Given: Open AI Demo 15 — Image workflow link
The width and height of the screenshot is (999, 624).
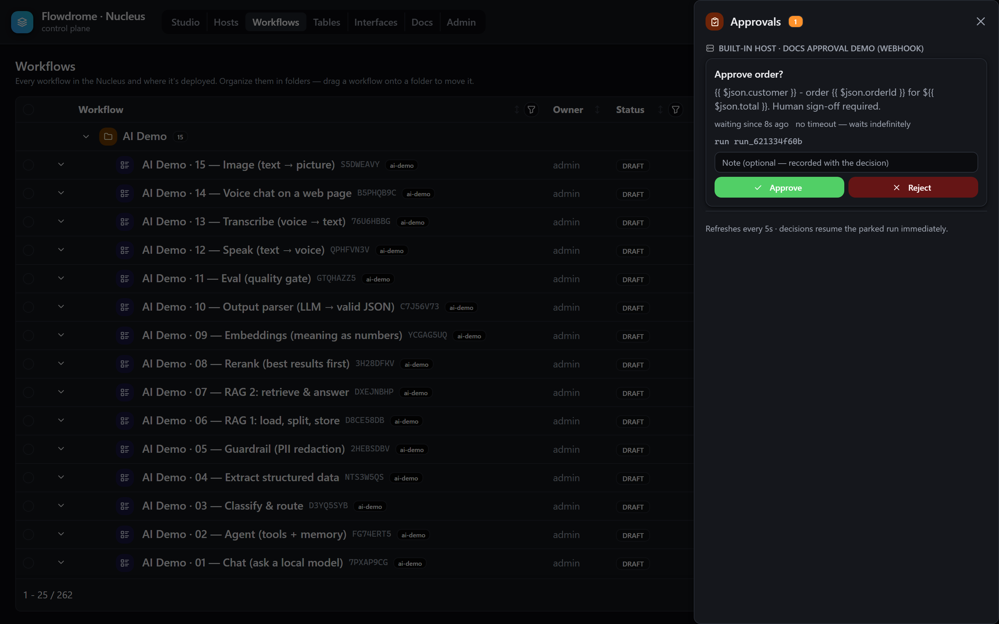Looking at the screenshot, I should [x=238, y=165].
